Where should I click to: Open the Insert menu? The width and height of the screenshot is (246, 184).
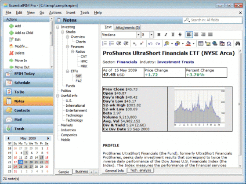click(x=71, y=13)
